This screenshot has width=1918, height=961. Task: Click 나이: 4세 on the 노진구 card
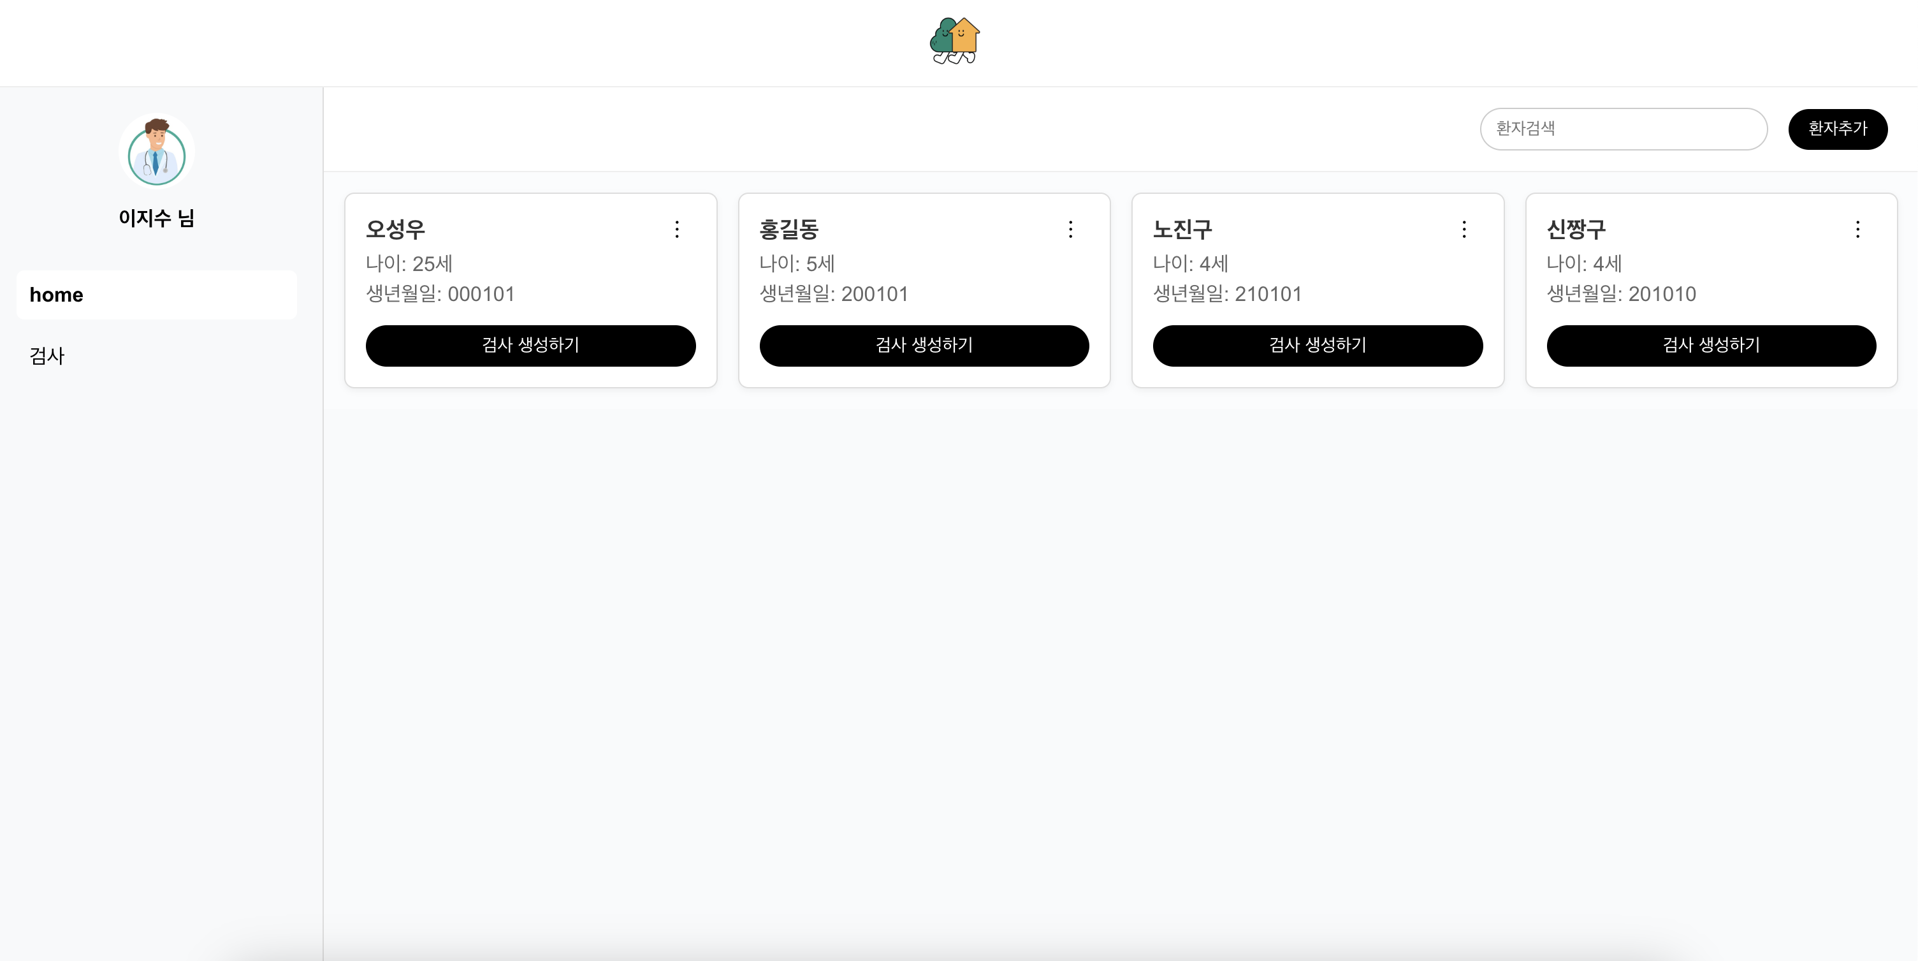click(1191, 264)
